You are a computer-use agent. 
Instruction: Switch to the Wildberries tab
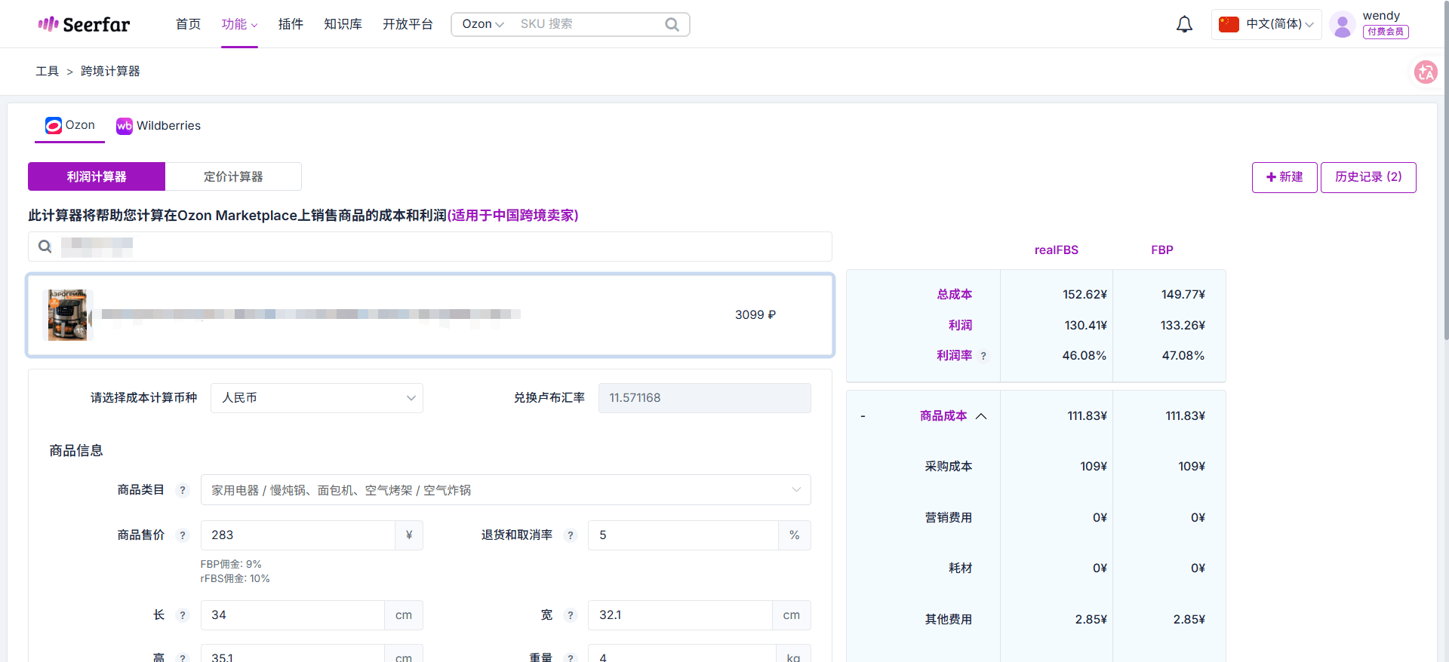[x=158, y=126]
